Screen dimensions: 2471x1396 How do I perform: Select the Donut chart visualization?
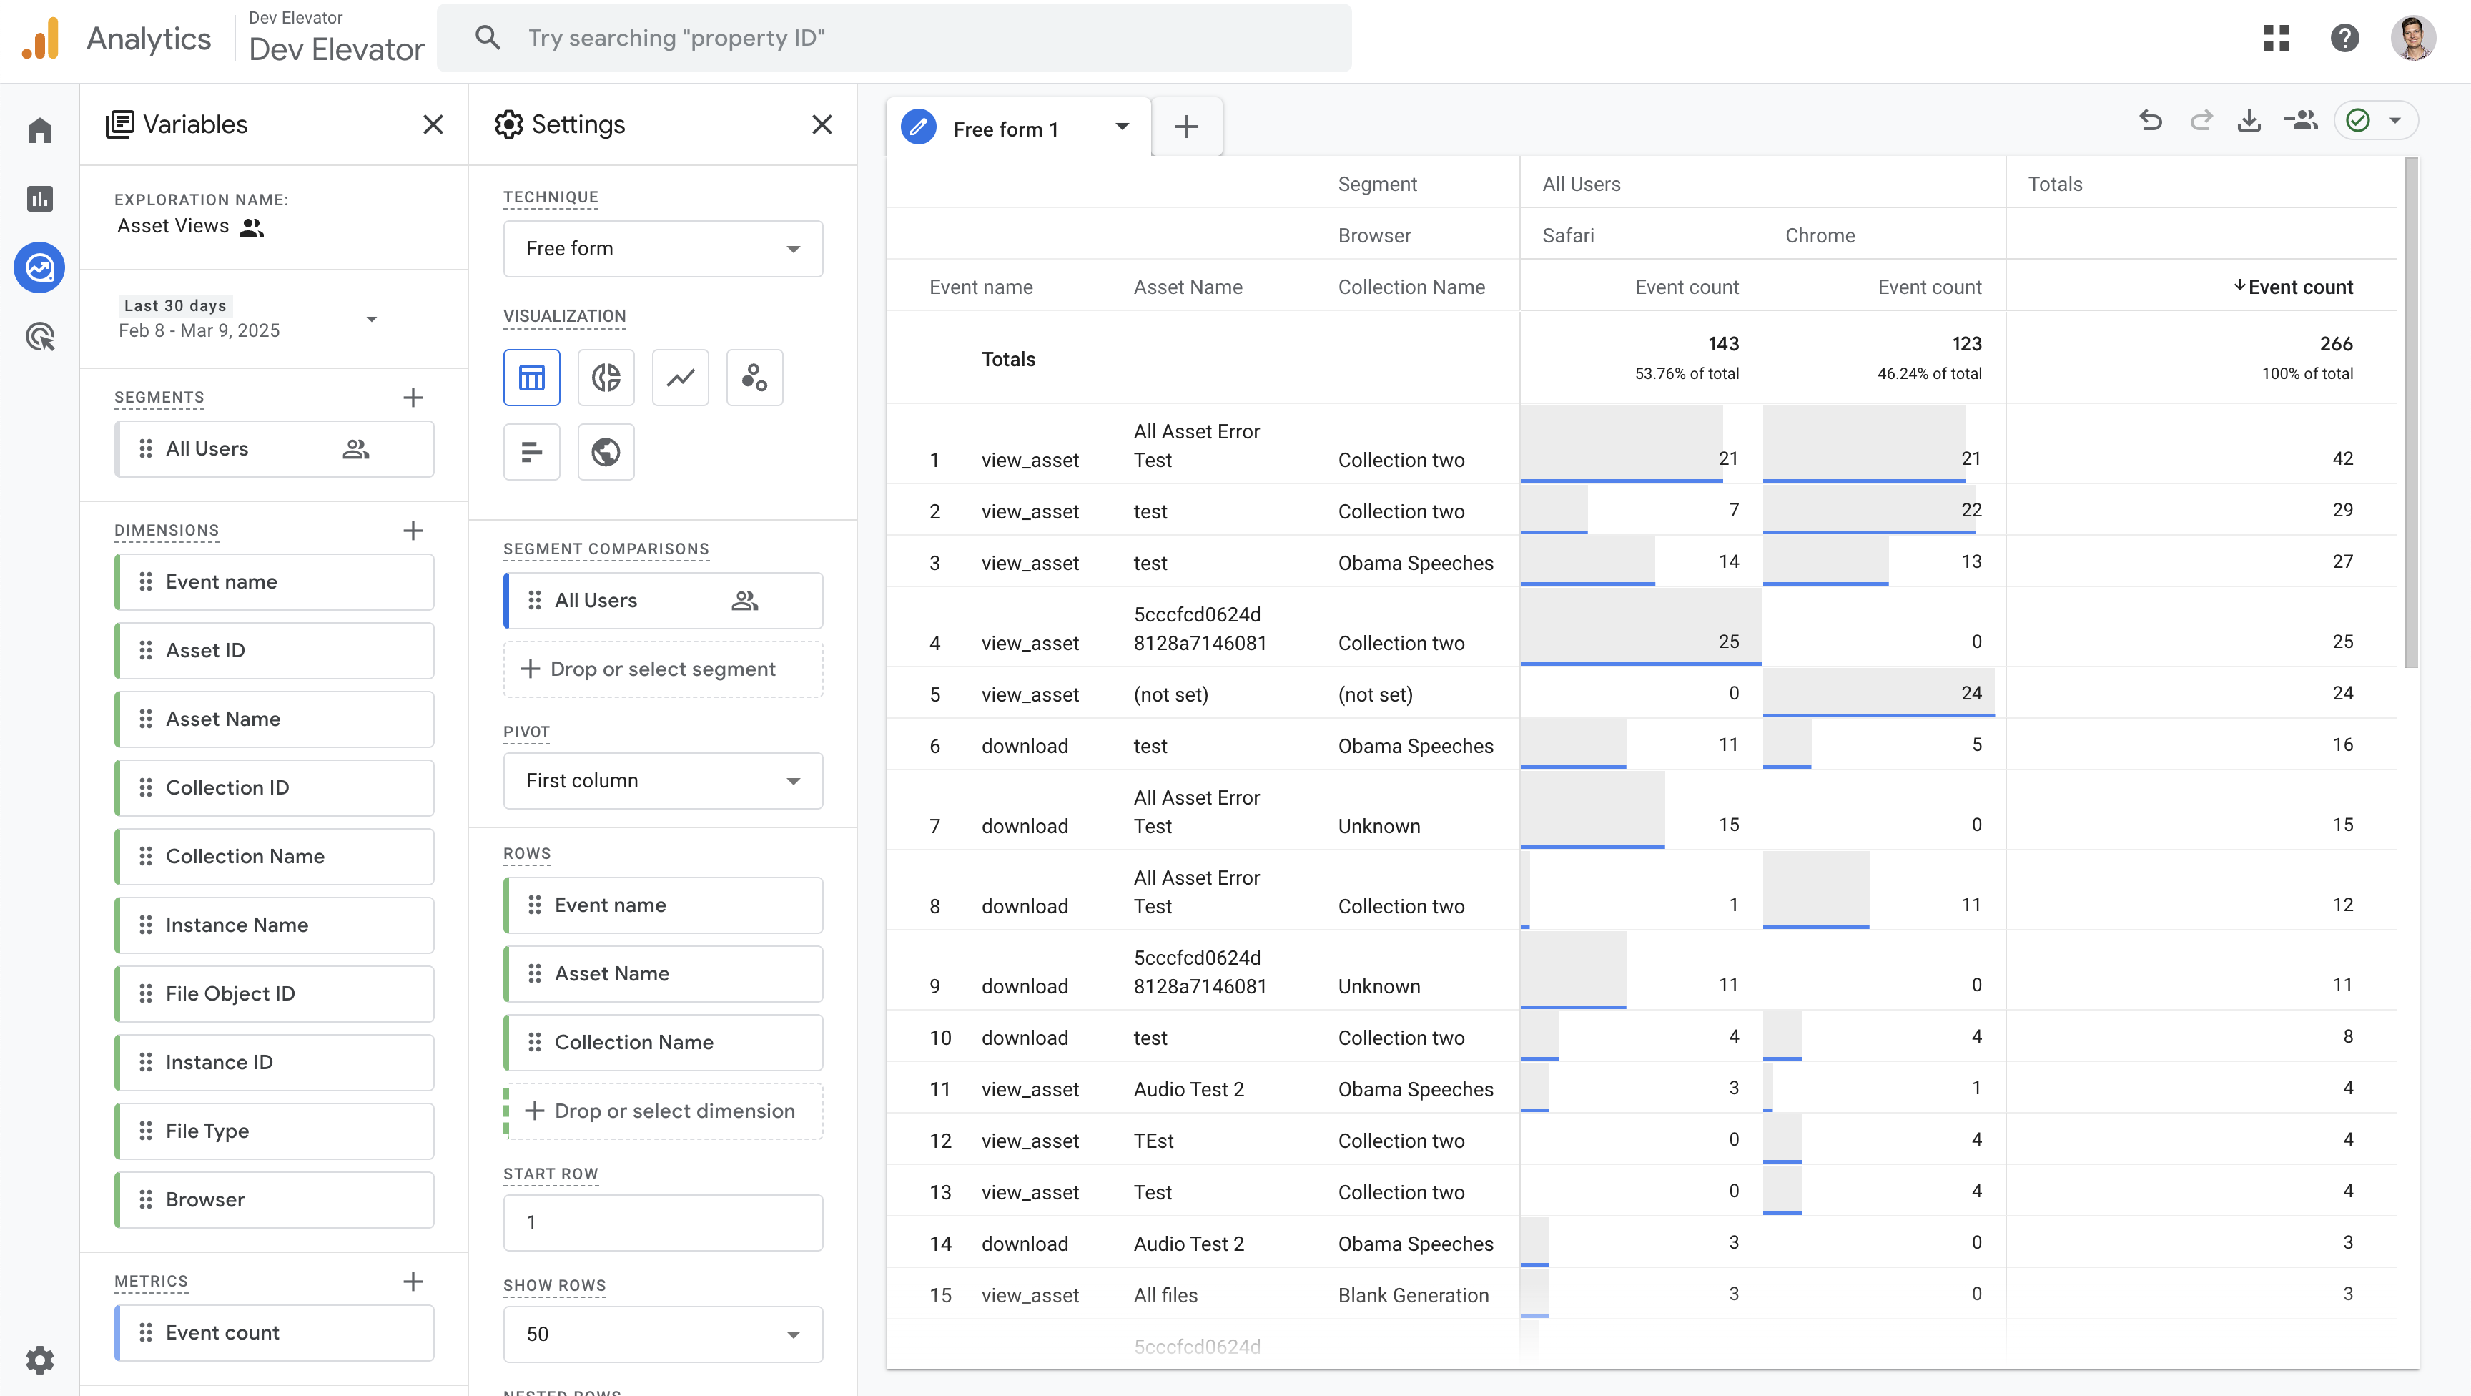pyautogui.click(x=606, y=377)
